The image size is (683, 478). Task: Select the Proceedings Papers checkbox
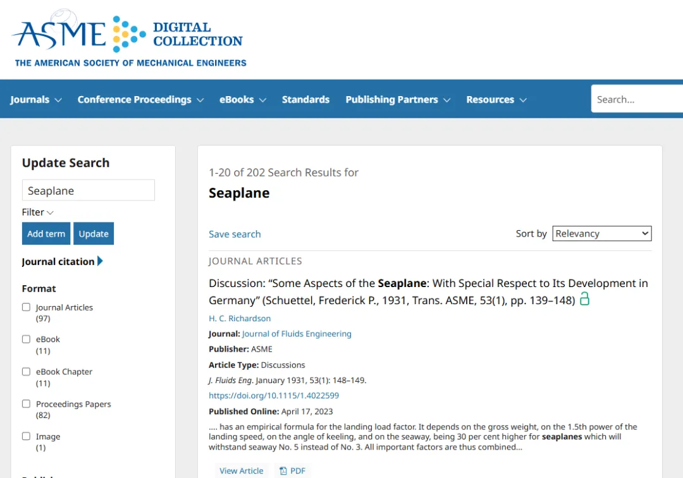[x=26, y=404]
